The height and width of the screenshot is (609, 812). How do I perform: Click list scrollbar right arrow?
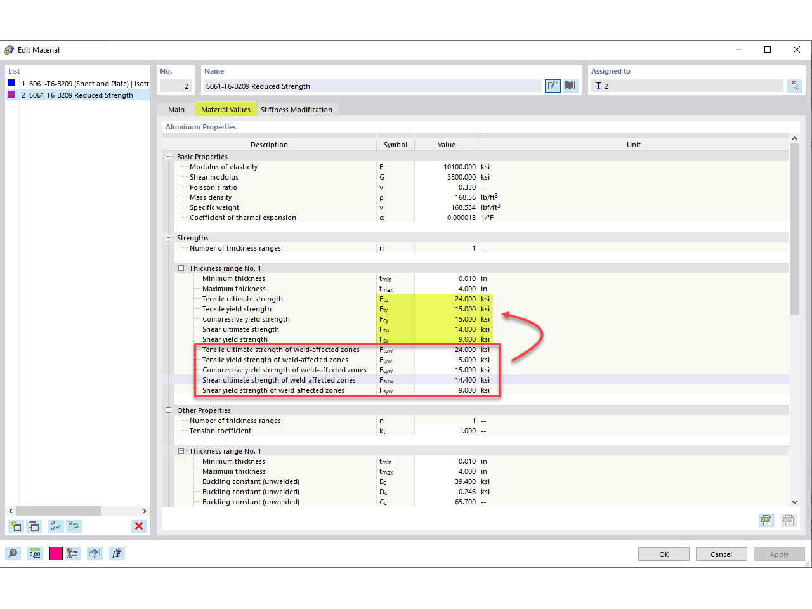pos(145,511)
